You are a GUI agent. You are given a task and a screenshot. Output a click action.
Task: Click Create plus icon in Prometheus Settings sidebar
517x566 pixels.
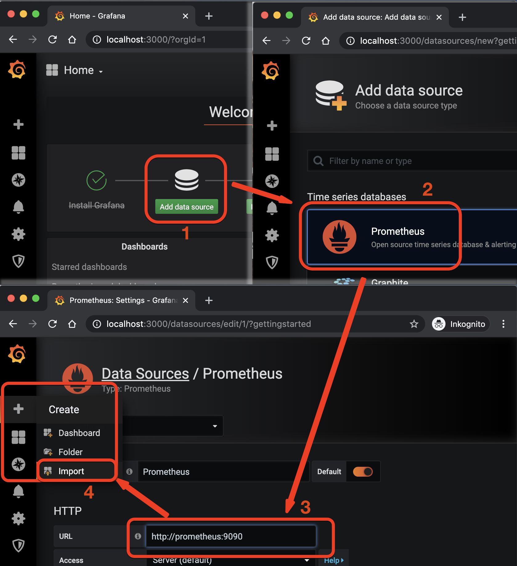point(18,409)
